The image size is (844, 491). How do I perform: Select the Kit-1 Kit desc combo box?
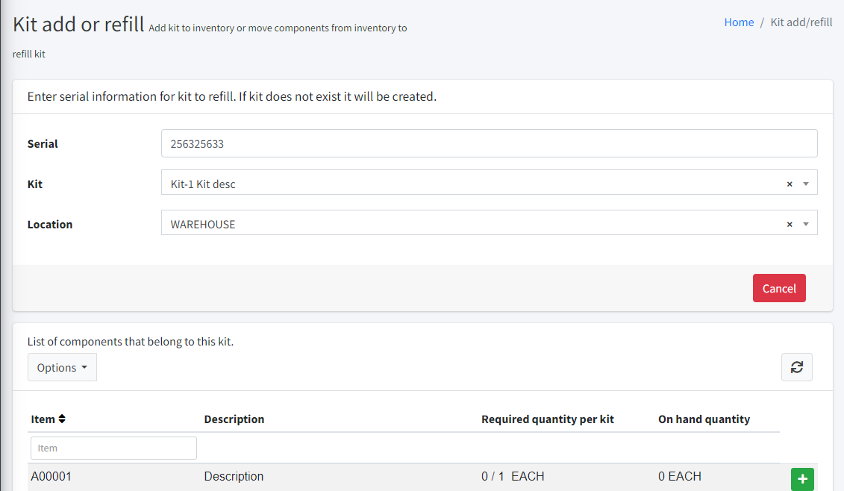[x=470, y=184]
